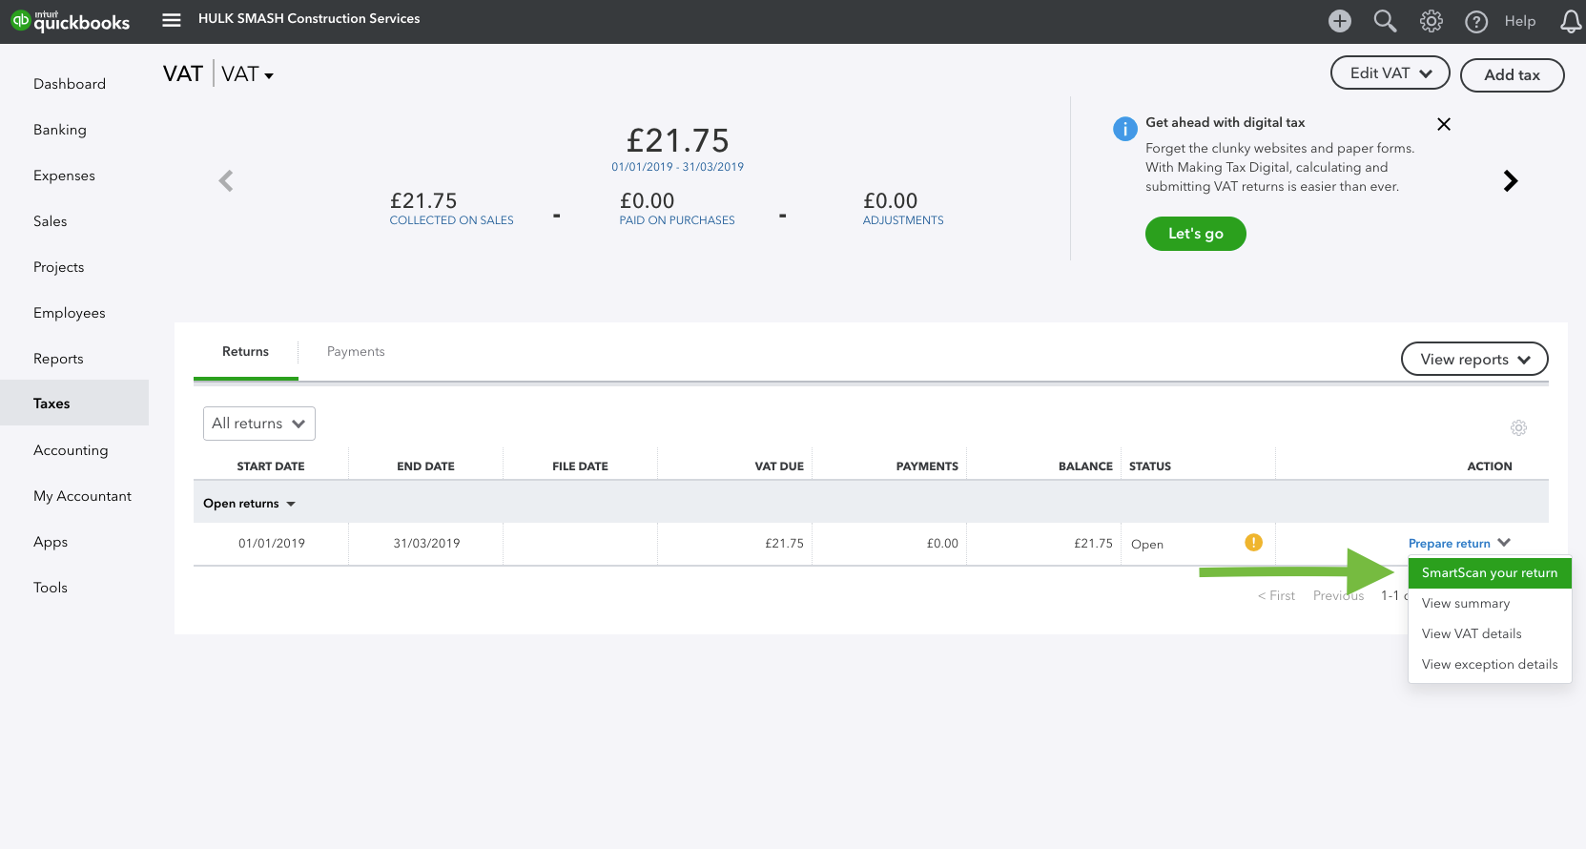Click the VAT DUE column header
Image resolution: width=1586 pixels, height=849 pixels.
pyautogui.click(x=779, y=466)
